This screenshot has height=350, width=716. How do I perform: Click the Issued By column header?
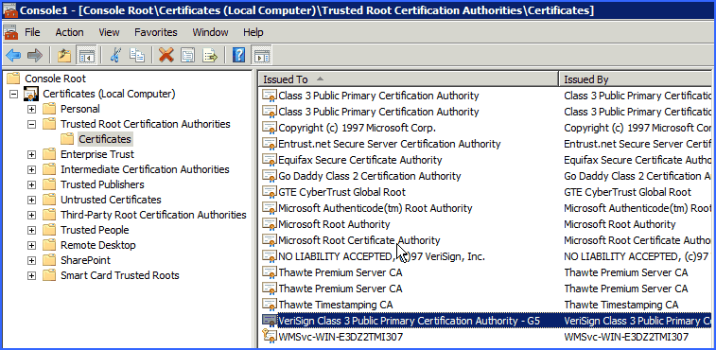click(637, 79)
